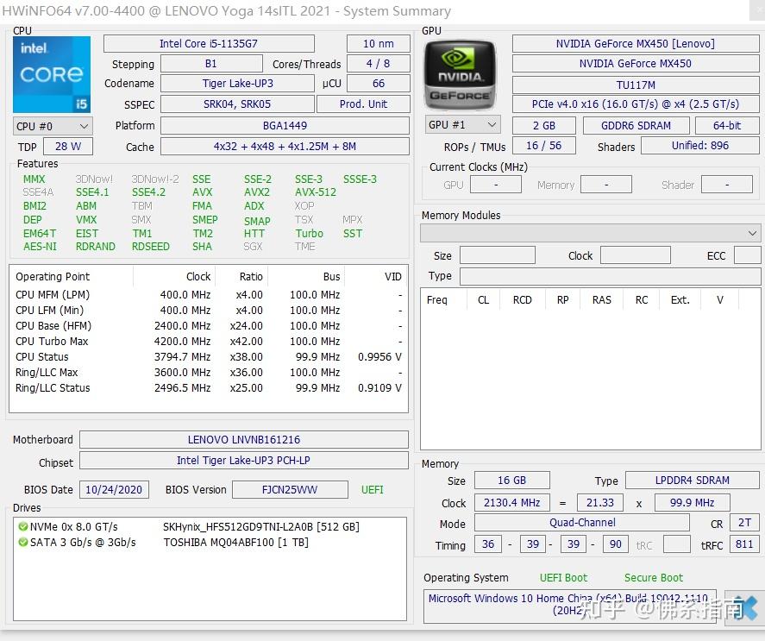Click the UEFI Boot label
Viewport: 765px width, 641px height.
(x=563, y=577)
